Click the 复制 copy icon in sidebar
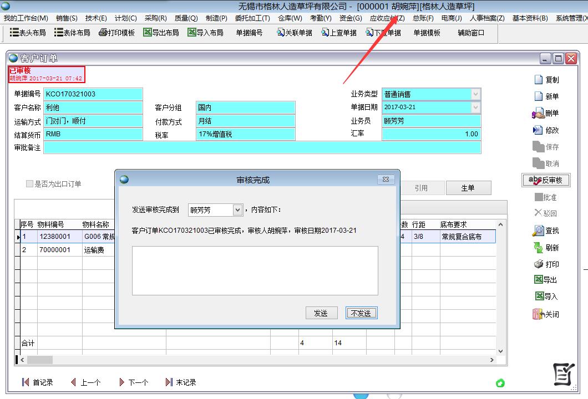588x399 pixels. (538, 80)
